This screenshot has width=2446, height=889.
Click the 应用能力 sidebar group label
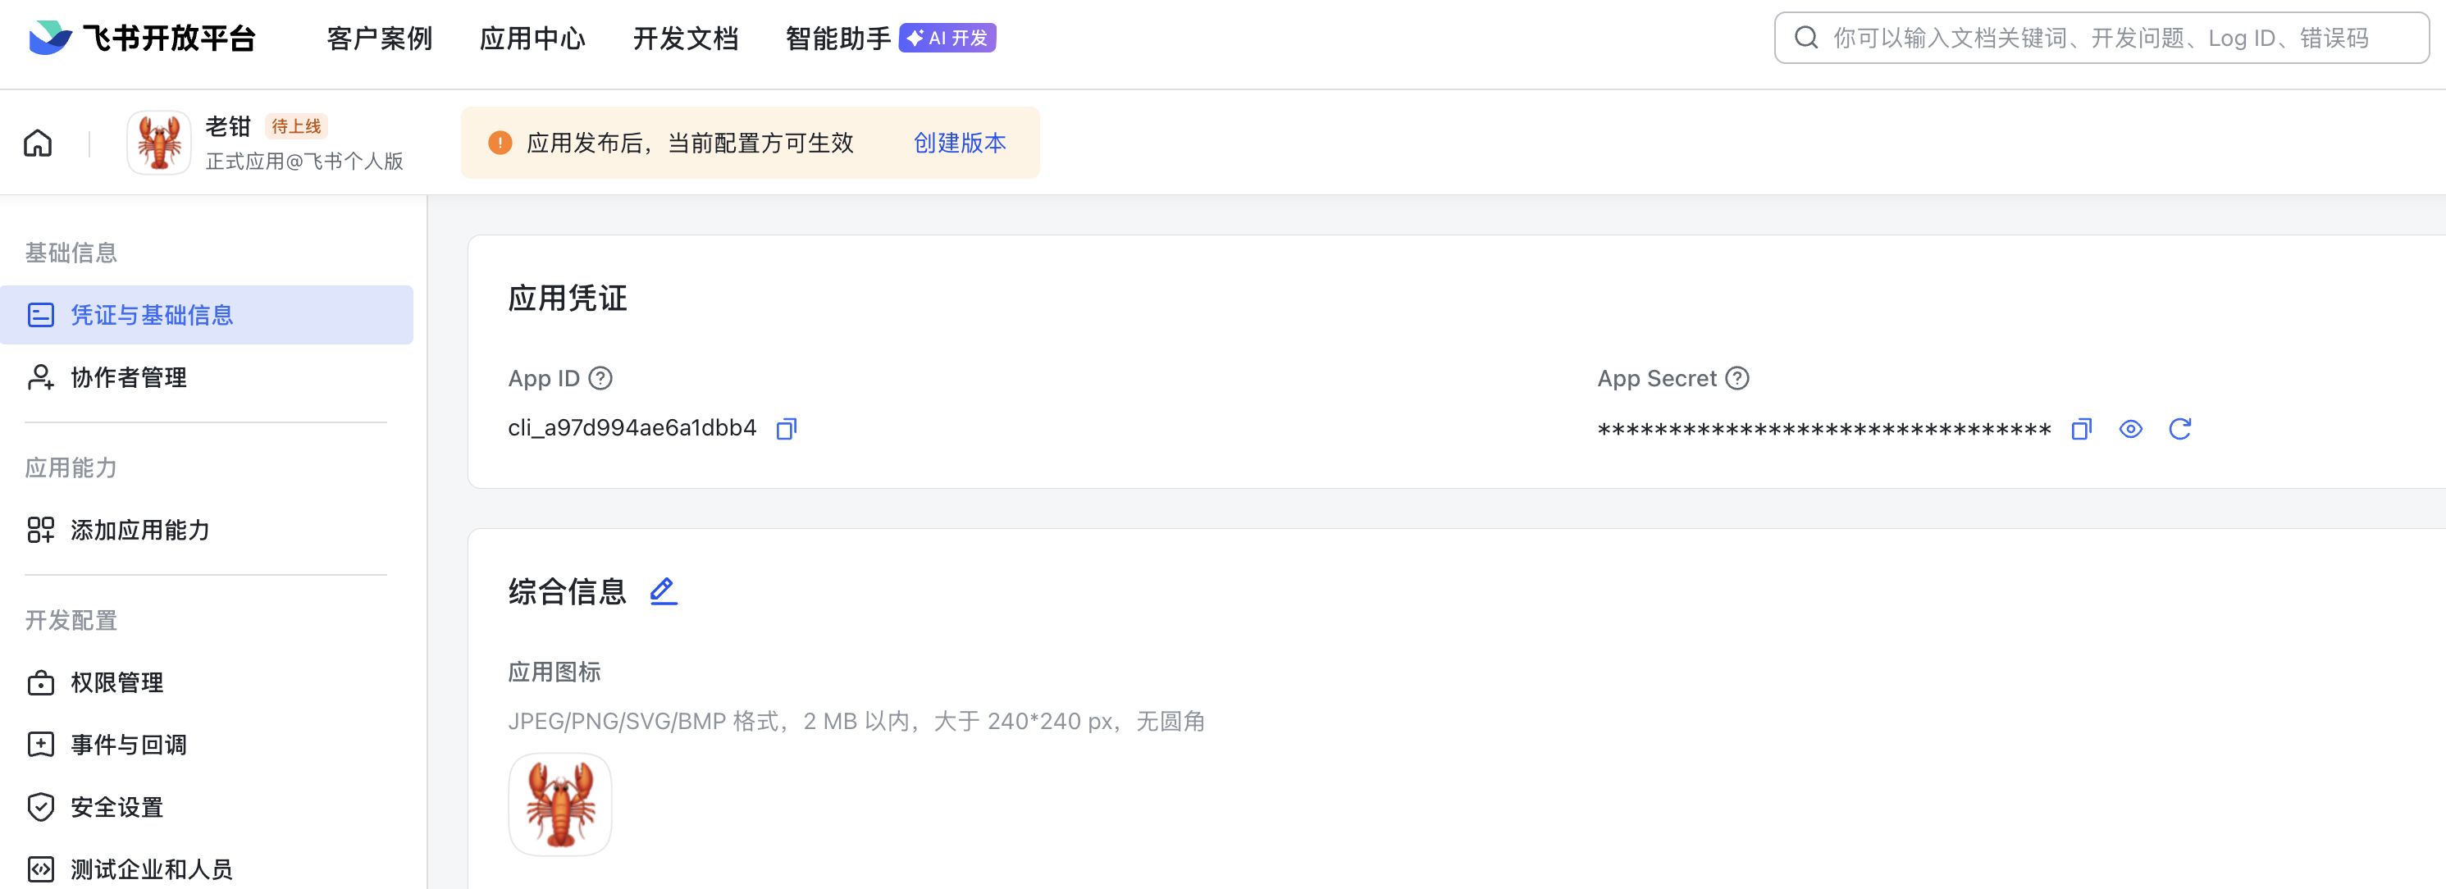coord(71,468)
